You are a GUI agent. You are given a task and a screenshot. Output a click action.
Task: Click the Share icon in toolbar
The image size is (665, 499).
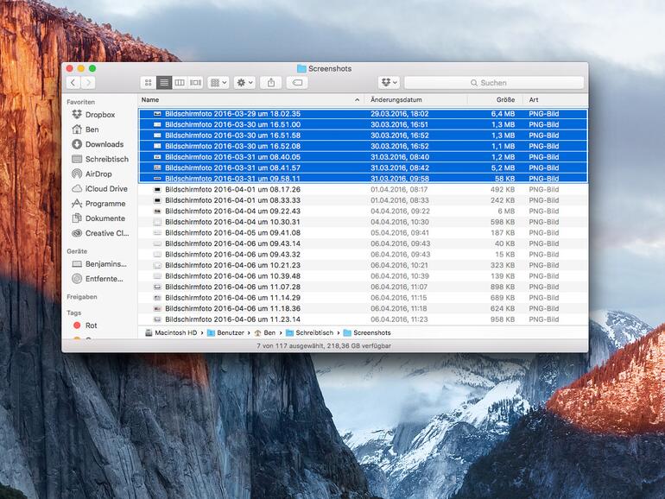271,83
